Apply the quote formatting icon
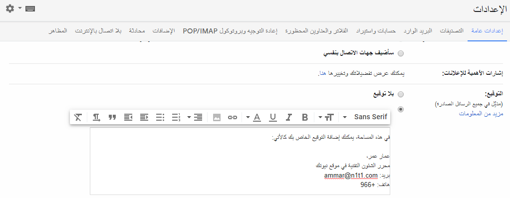Image resolution: width=510 pixels, height=198 pixels. (112, 117)
